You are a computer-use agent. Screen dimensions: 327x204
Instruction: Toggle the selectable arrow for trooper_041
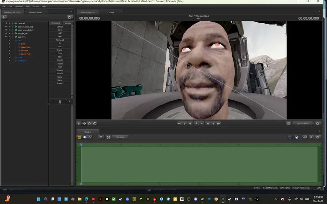(9, 33)
